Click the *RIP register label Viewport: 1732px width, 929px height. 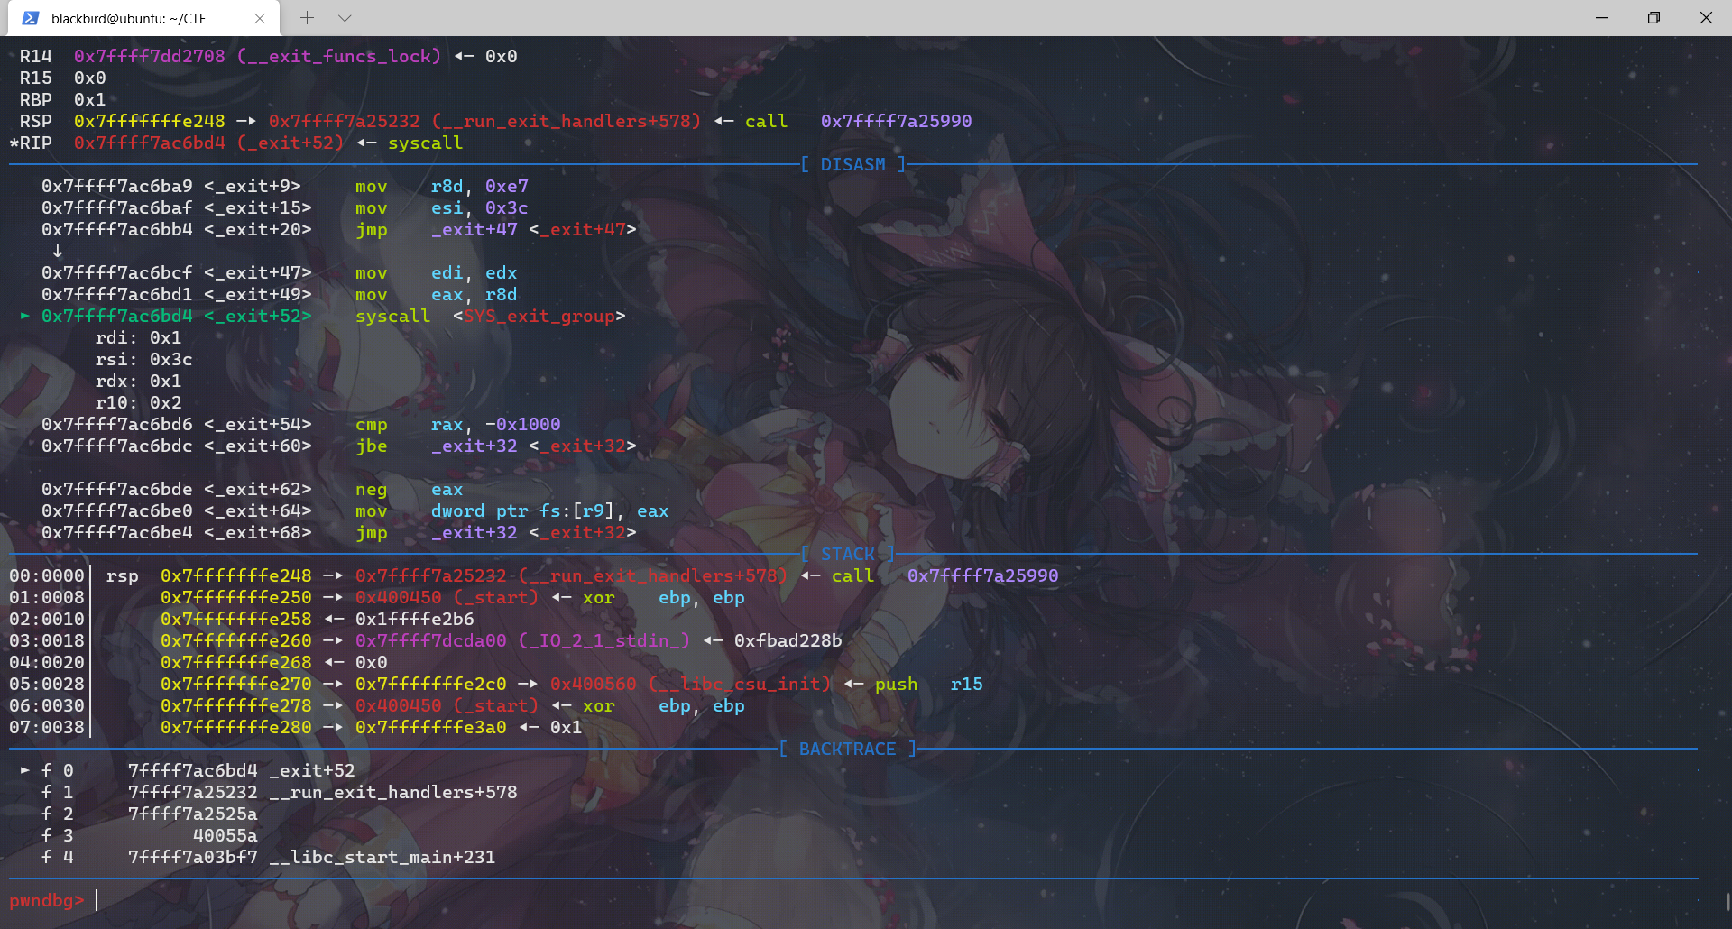coord(31,143)
